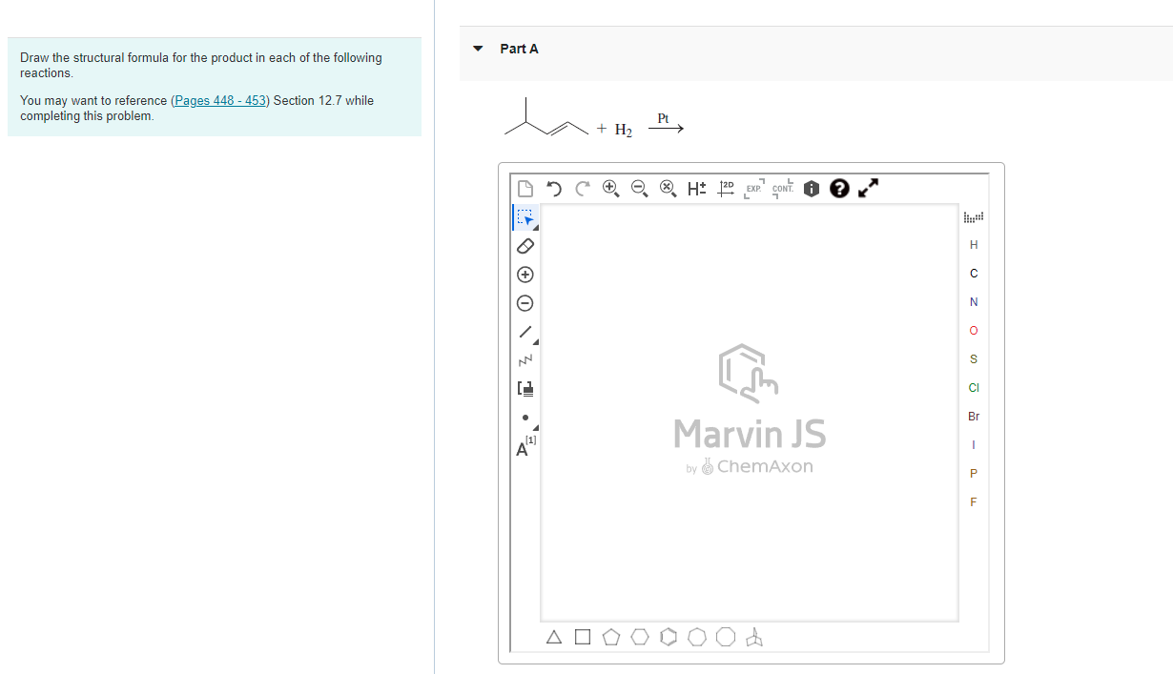1173x674 pixels.
Task: Insert the cyclopentane ring template
Action: click(611, 638)
